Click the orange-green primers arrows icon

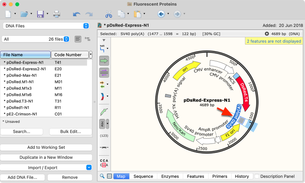[x=102, y=85]
